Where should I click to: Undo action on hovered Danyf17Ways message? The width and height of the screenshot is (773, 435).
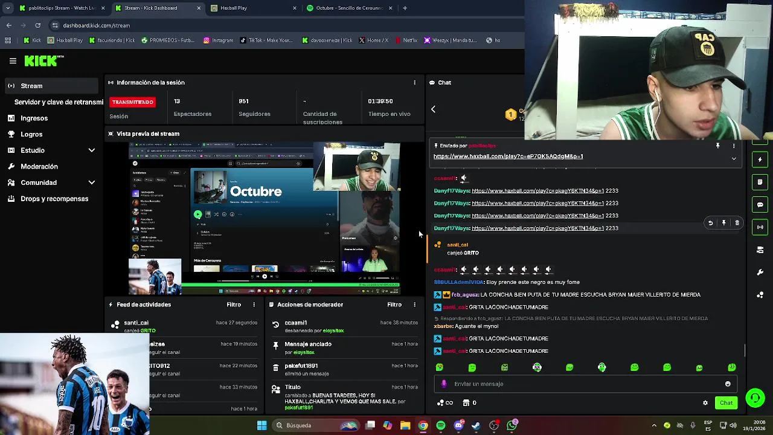tap(711, 223)
